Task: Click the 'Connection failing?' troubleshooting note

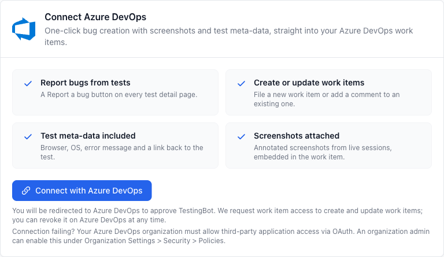Action: [x=221, y=236]
